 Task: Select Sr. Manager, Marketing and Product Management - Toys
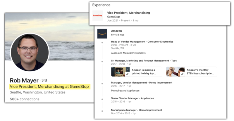click(144, 61)
